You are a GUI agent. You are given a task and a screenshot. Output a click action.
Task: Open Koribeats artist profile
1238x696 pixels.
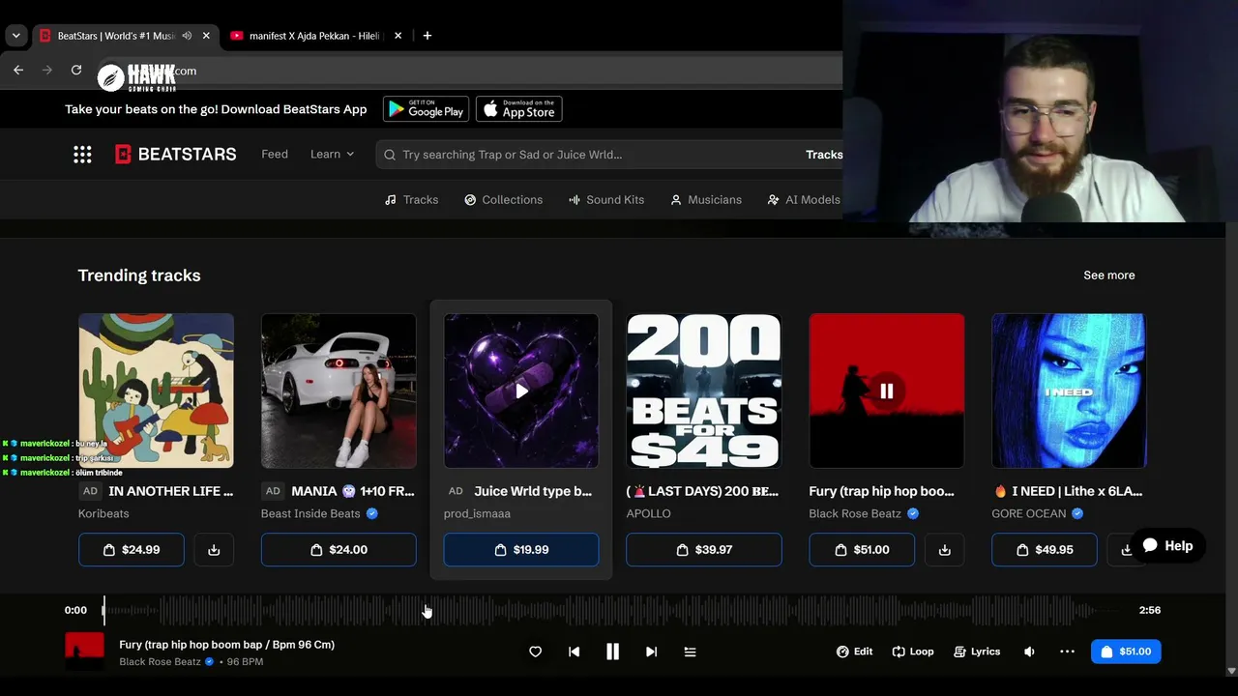tap(103, 513)
